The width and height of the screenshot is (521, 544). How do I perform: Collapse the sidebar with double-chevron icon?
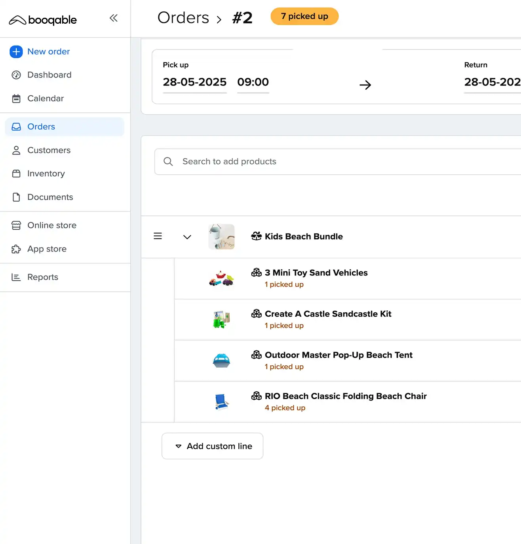coord(114,18)
